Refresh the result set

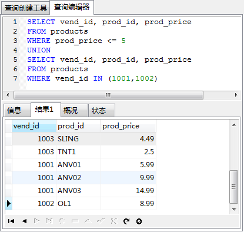pyautogui.click(x=126, y=221)
